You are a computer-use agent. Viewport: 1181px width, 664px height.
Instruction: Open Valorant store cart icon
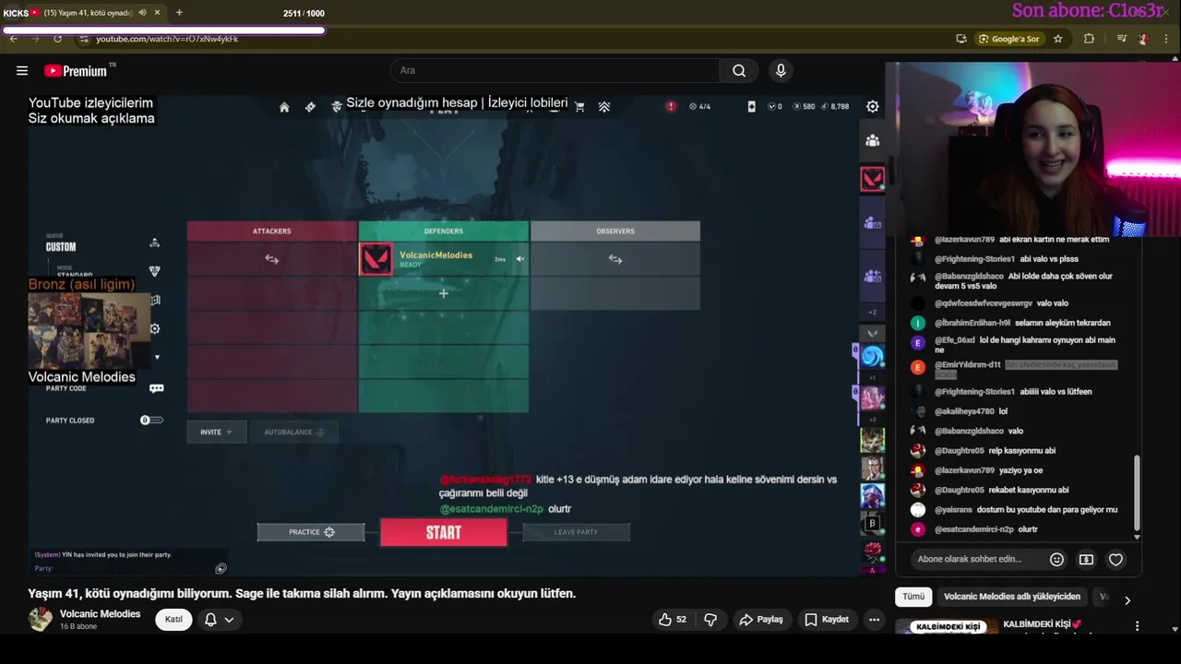tap(579, 107)
